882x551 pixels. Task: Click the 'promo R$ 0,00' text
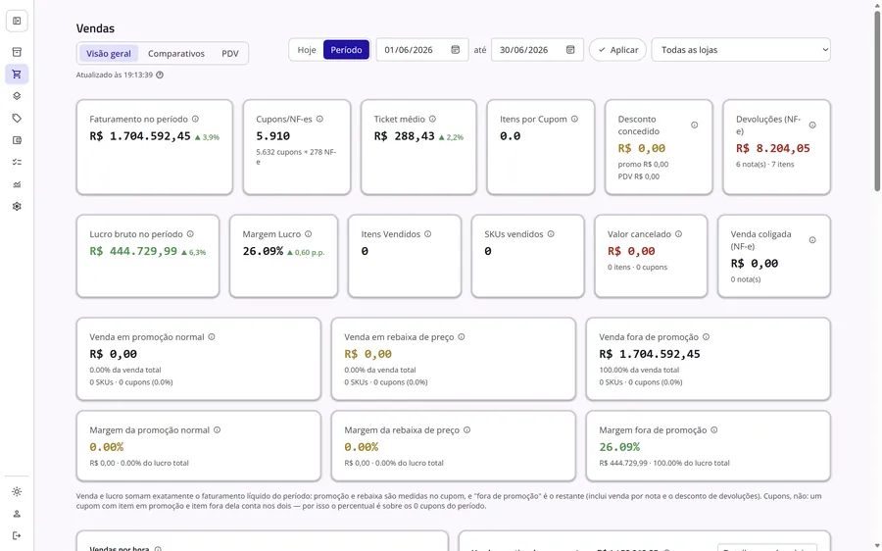click(x=643, y=165)
